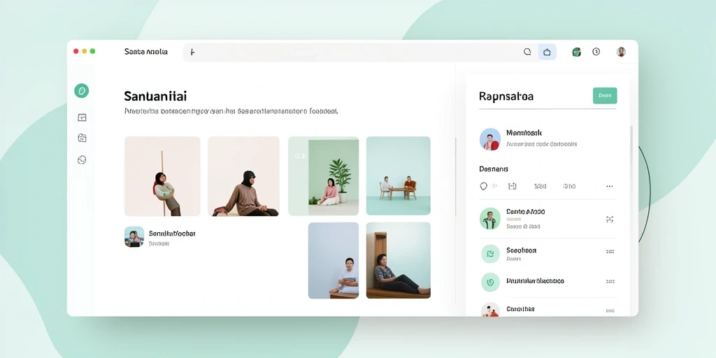The image size is (716, 358).
Task: Click the green shield circle icon in list
Action: (490, 282)
